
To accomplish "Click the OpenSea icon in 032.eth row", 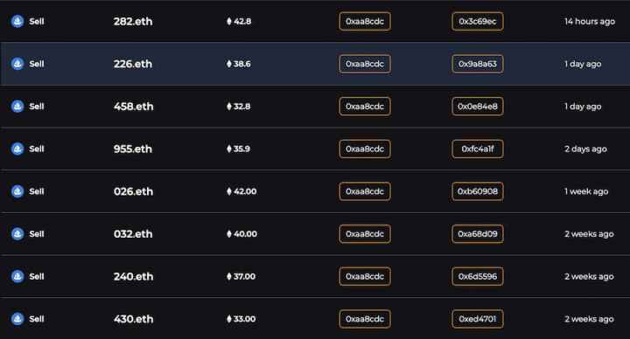I will click(x=17, y=234).
